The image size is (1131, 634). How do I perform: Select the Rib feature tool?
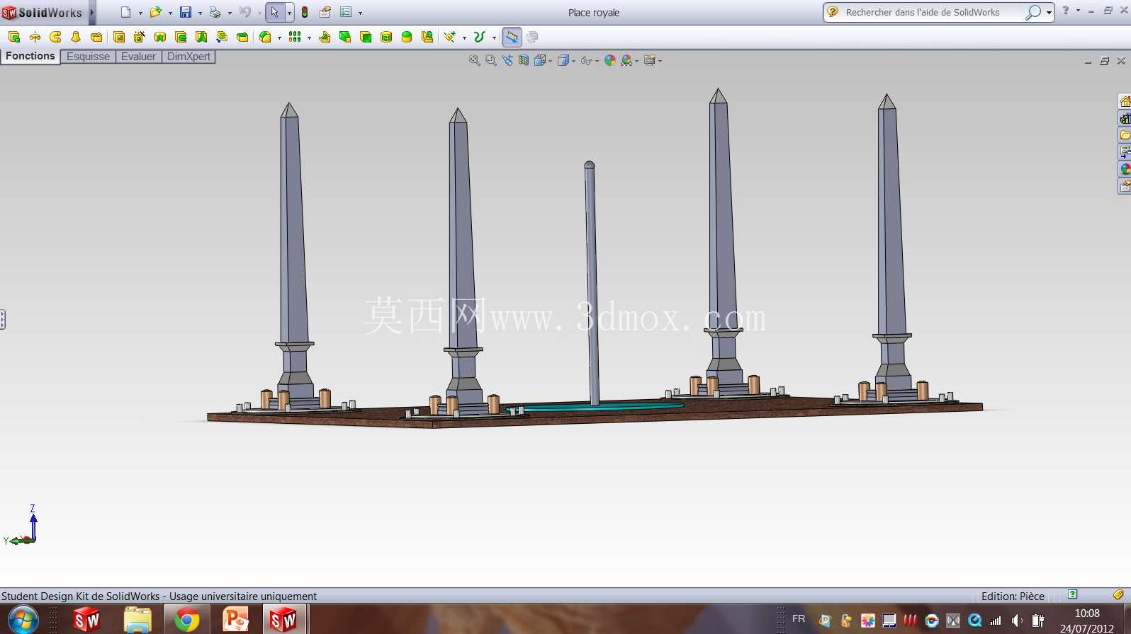(325, 37)
